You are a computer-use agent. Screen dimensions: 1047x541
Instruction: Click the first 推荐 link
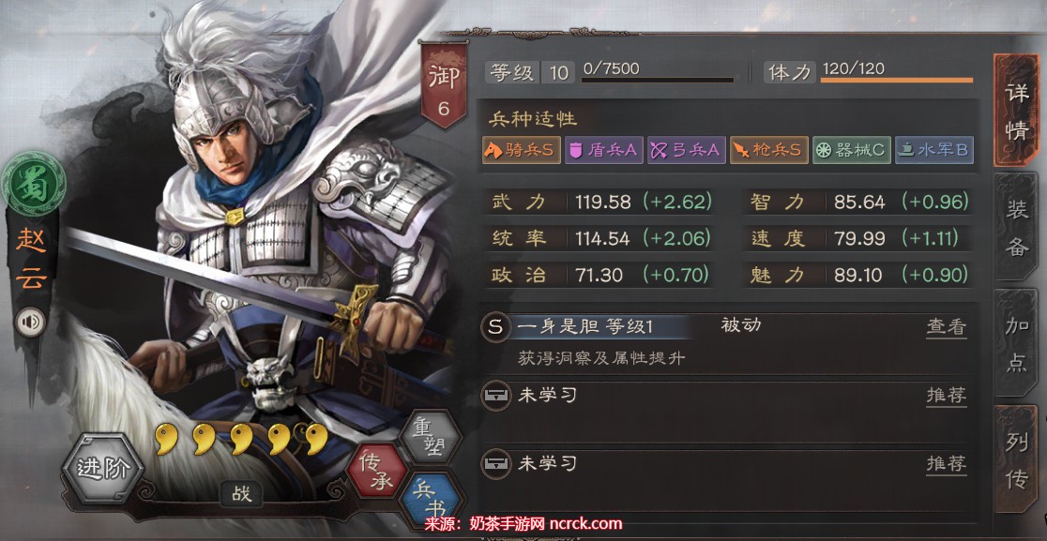(947, 396)
